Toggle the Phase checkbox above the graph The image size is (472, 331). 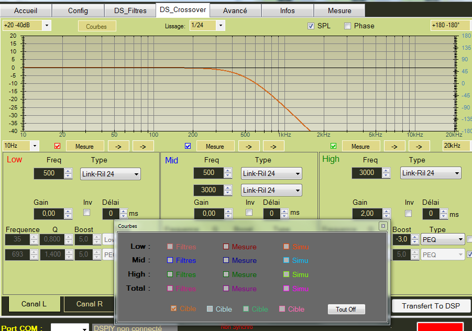[347, 26]
